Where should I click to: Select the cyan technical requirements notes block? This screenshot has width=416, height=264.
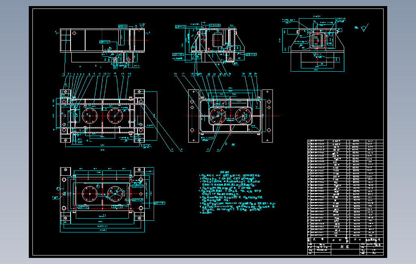[x=237, y=193]
